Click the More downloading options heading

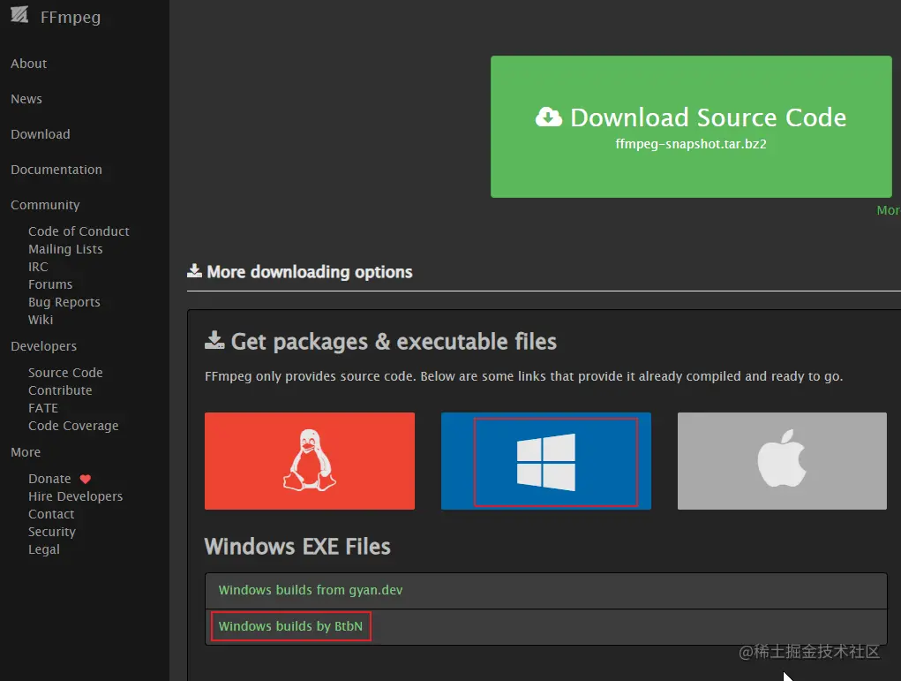(x=309, y=272)
